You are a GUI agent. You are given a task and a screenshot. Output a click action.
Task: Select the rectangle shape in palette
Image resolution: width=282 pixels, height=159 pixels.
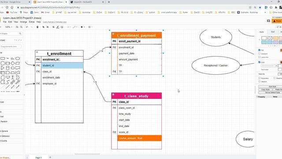click(3, 58)
